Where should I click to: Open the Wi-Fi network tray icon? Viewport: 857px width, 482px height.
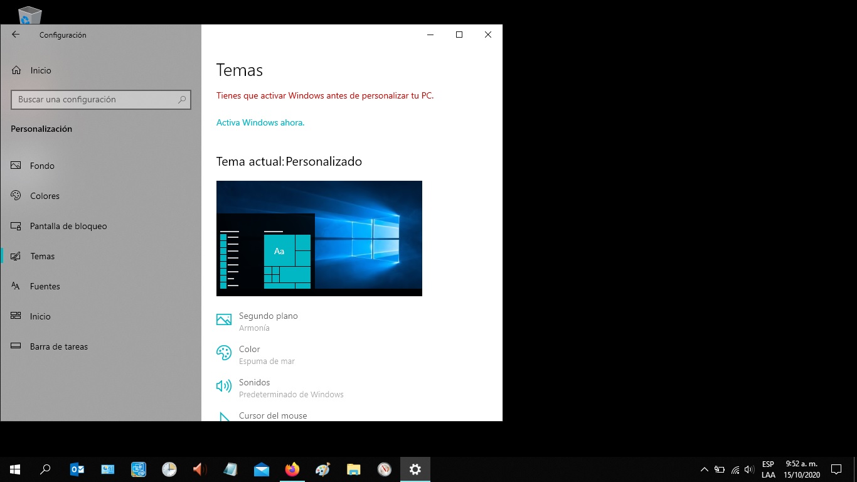(735, 469)
